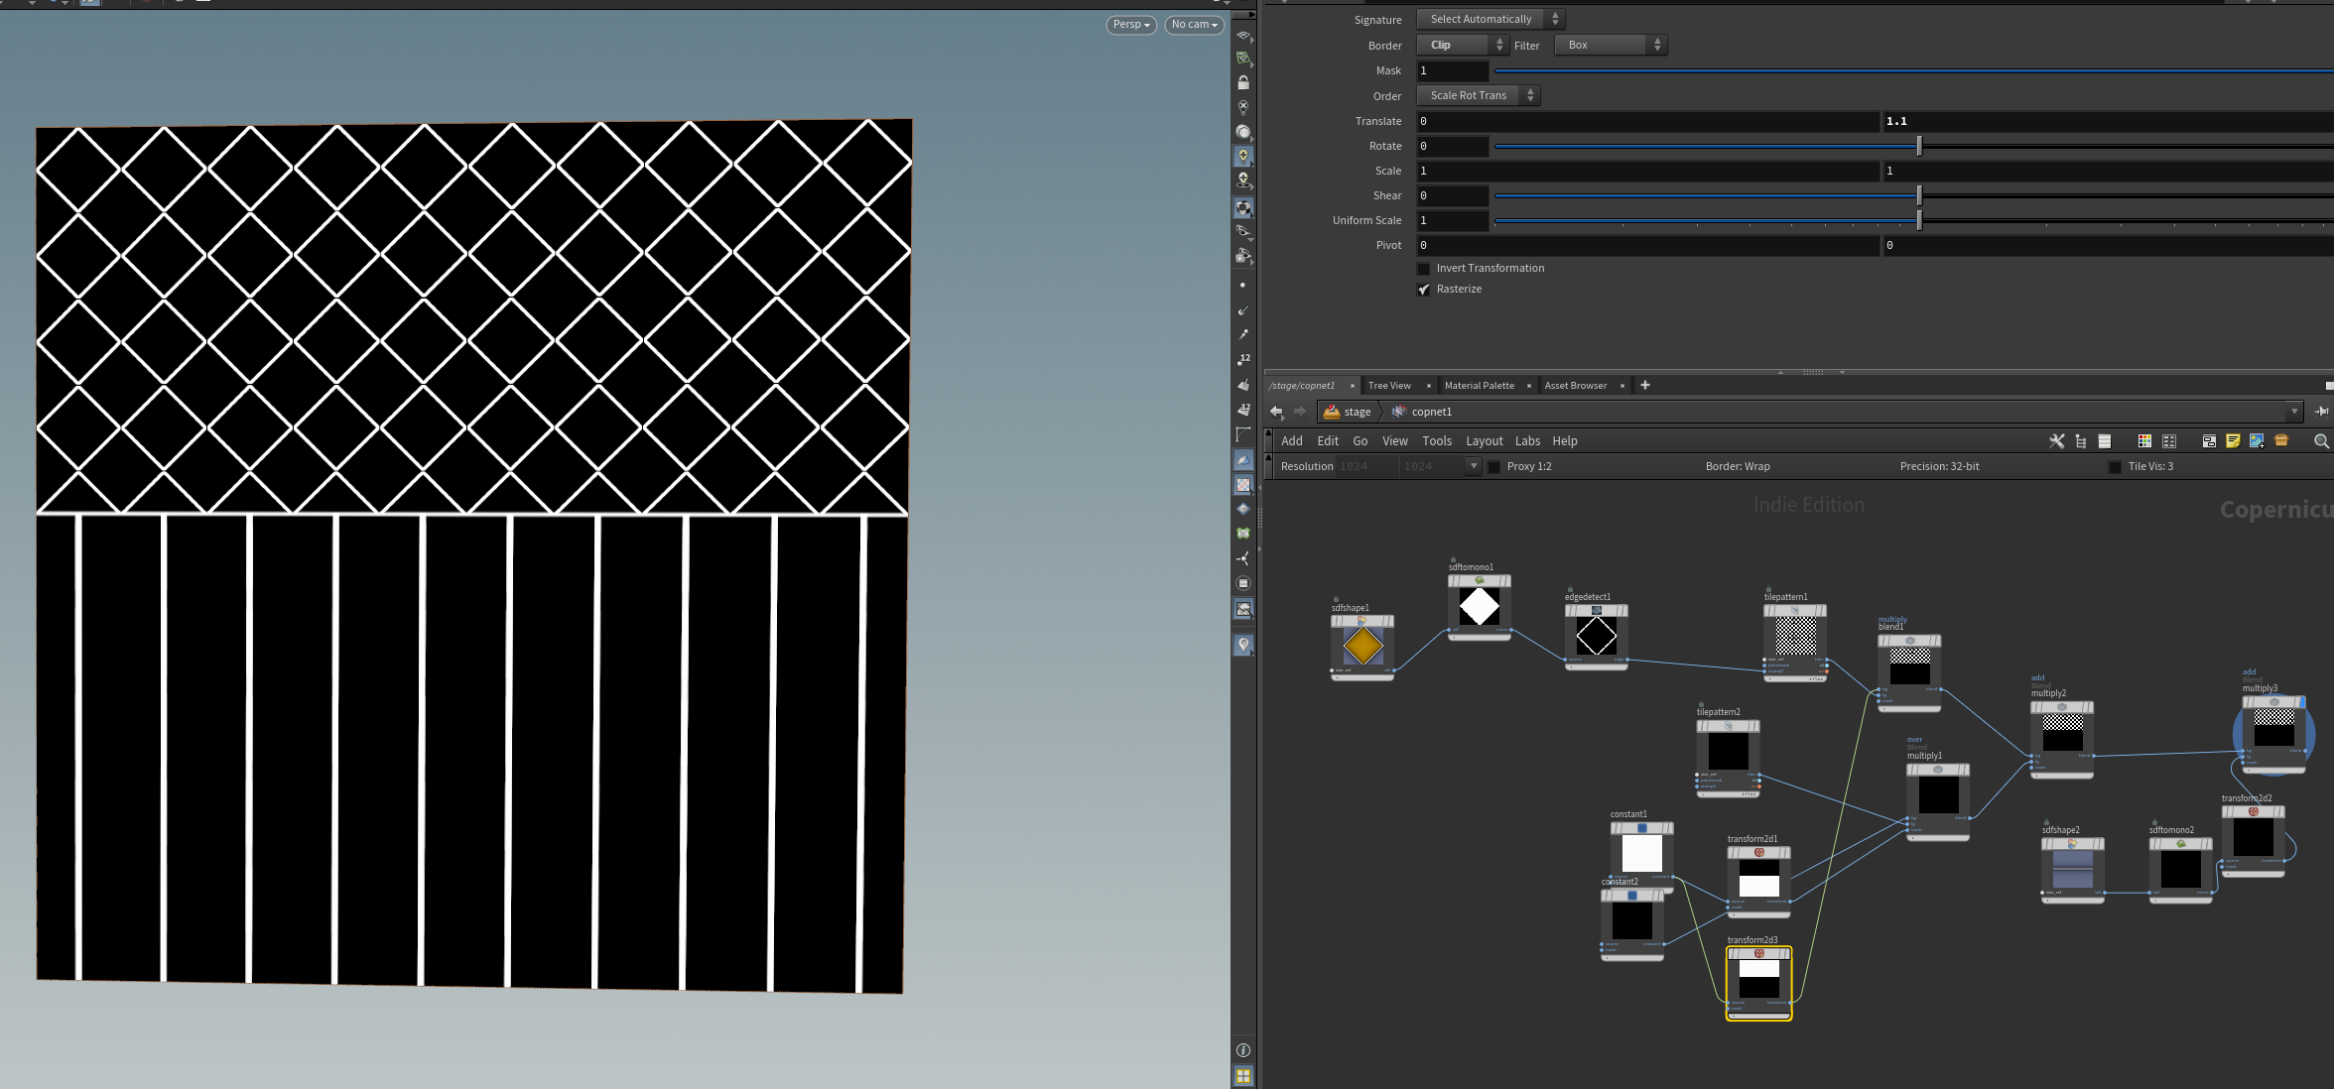Click the network box icon in toolbar
Viewport: 2334px width, 1089px height.
click(2209, 441)
